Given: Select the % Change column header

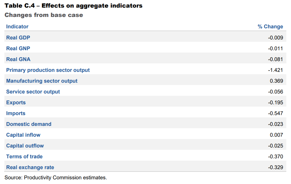Looking at the screenshot, I should tap(270, 27).
